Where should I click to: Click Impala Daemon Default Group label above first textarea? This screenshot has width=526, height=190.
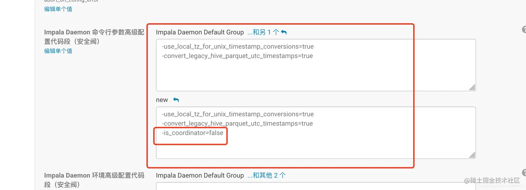(200, 32)
